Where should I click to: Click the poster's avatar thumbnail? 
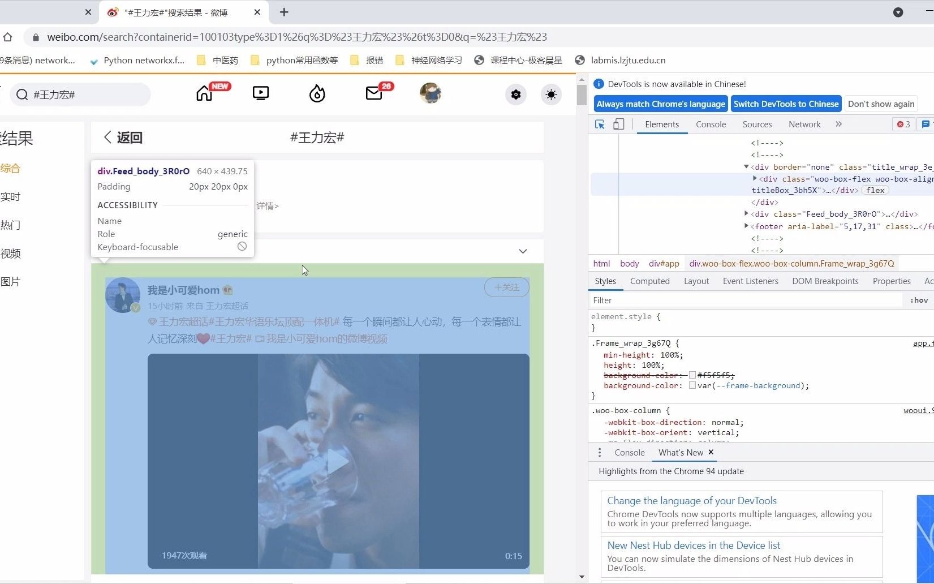pyautogui.click(x=123, y=295)
